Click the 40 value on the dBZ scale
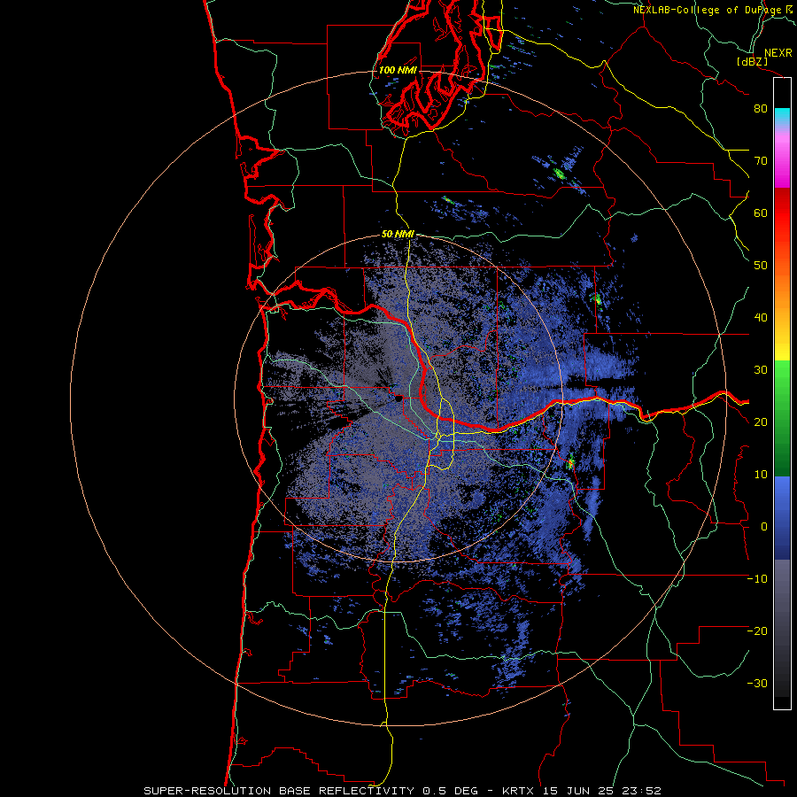Viewport: 797px width, 797px height. (761, 318)
